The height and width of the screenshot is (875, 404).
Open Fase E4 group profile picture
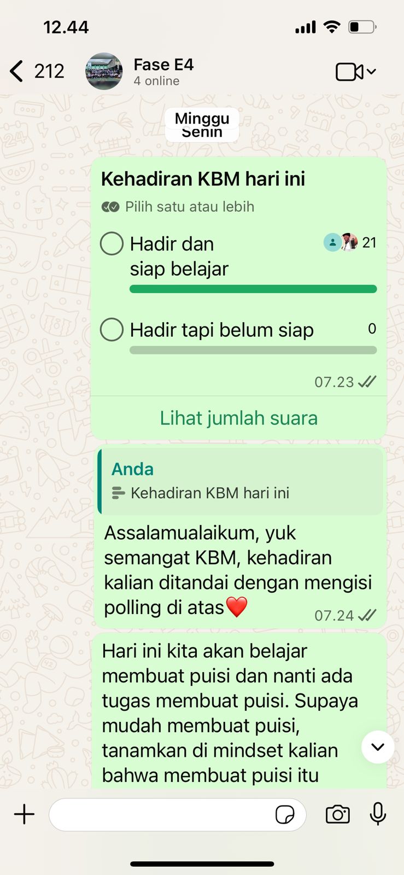pos(104,71)
